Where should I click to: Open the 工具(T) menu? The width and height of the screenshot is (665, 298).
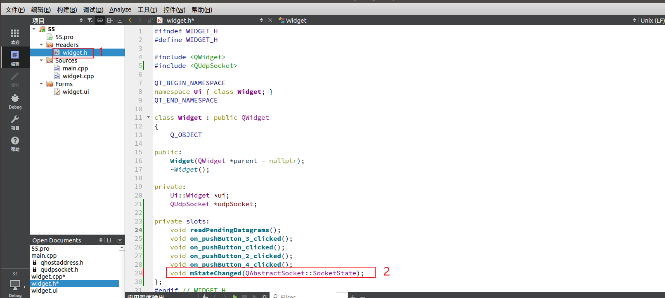[147, 9]
